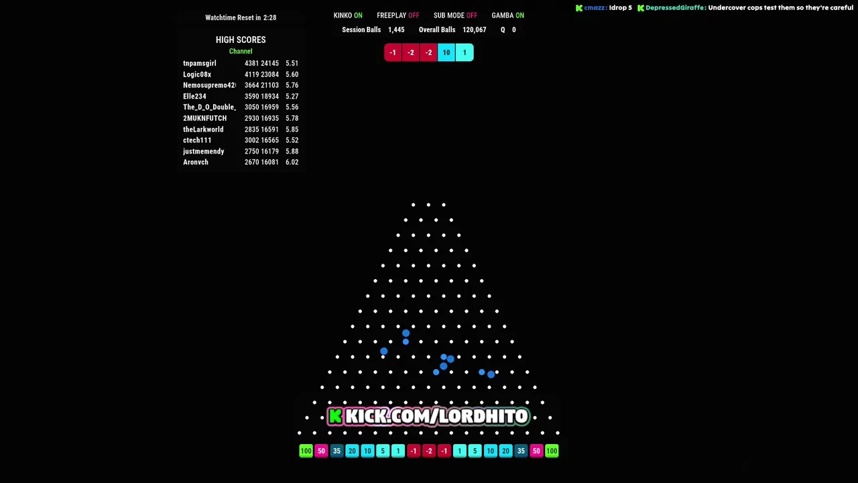The height and width of the screenshot is (483, 858).
Task: Select Nemosupremo42 high score row
Action: (241, 85)
